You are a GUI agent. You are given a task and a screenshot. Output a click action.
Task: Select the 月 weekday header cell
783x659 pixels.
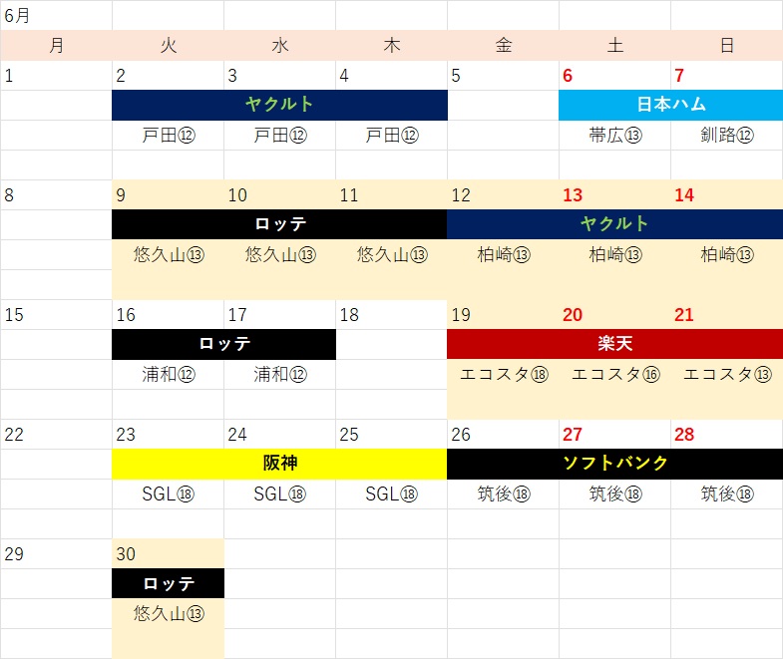pos(56,45)
